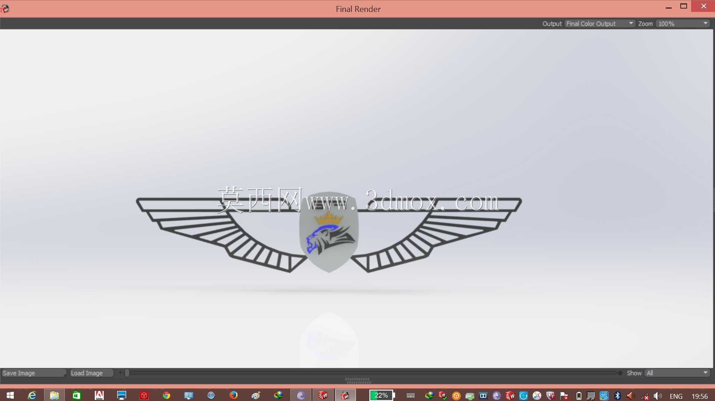This screenshot has height=401, width=715.
Task: Open the Internet Download Manager taskbar icon
Action: pyautogui.click(x=278, y=395)
